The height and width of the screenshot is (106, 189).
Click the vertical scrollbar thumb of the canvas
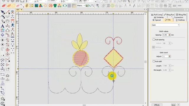tap(146, 62)
